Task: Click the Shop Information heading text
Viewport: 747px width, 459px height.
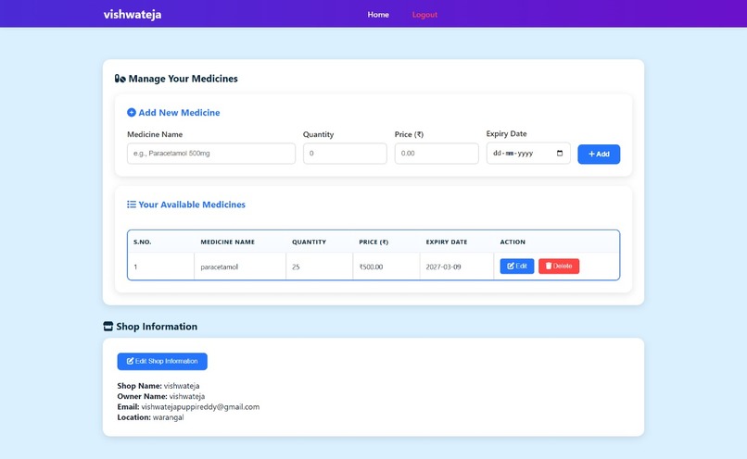Action: point(157,327)
